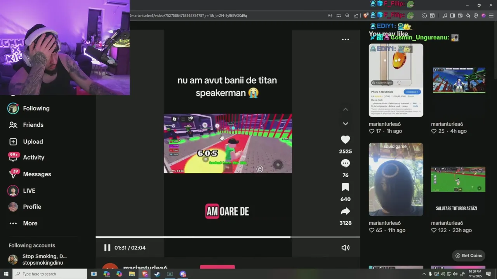
Task: Click the microphone tray icon
Action: (430, 274)
